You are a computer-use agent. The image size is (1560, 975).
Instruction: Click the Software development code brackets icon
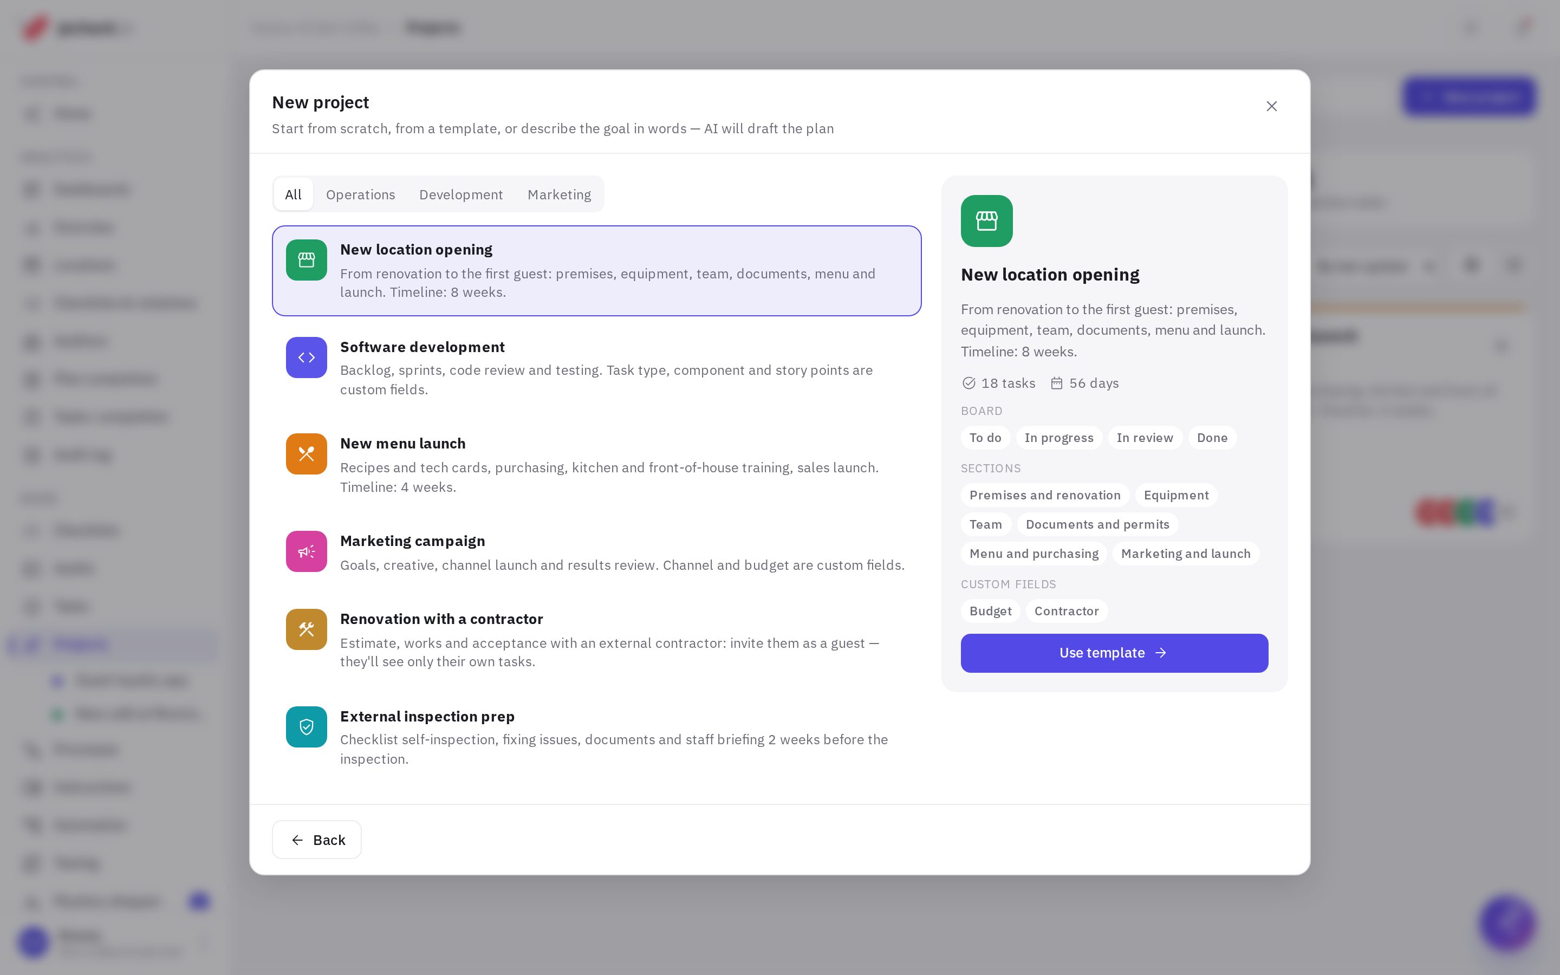306,357
